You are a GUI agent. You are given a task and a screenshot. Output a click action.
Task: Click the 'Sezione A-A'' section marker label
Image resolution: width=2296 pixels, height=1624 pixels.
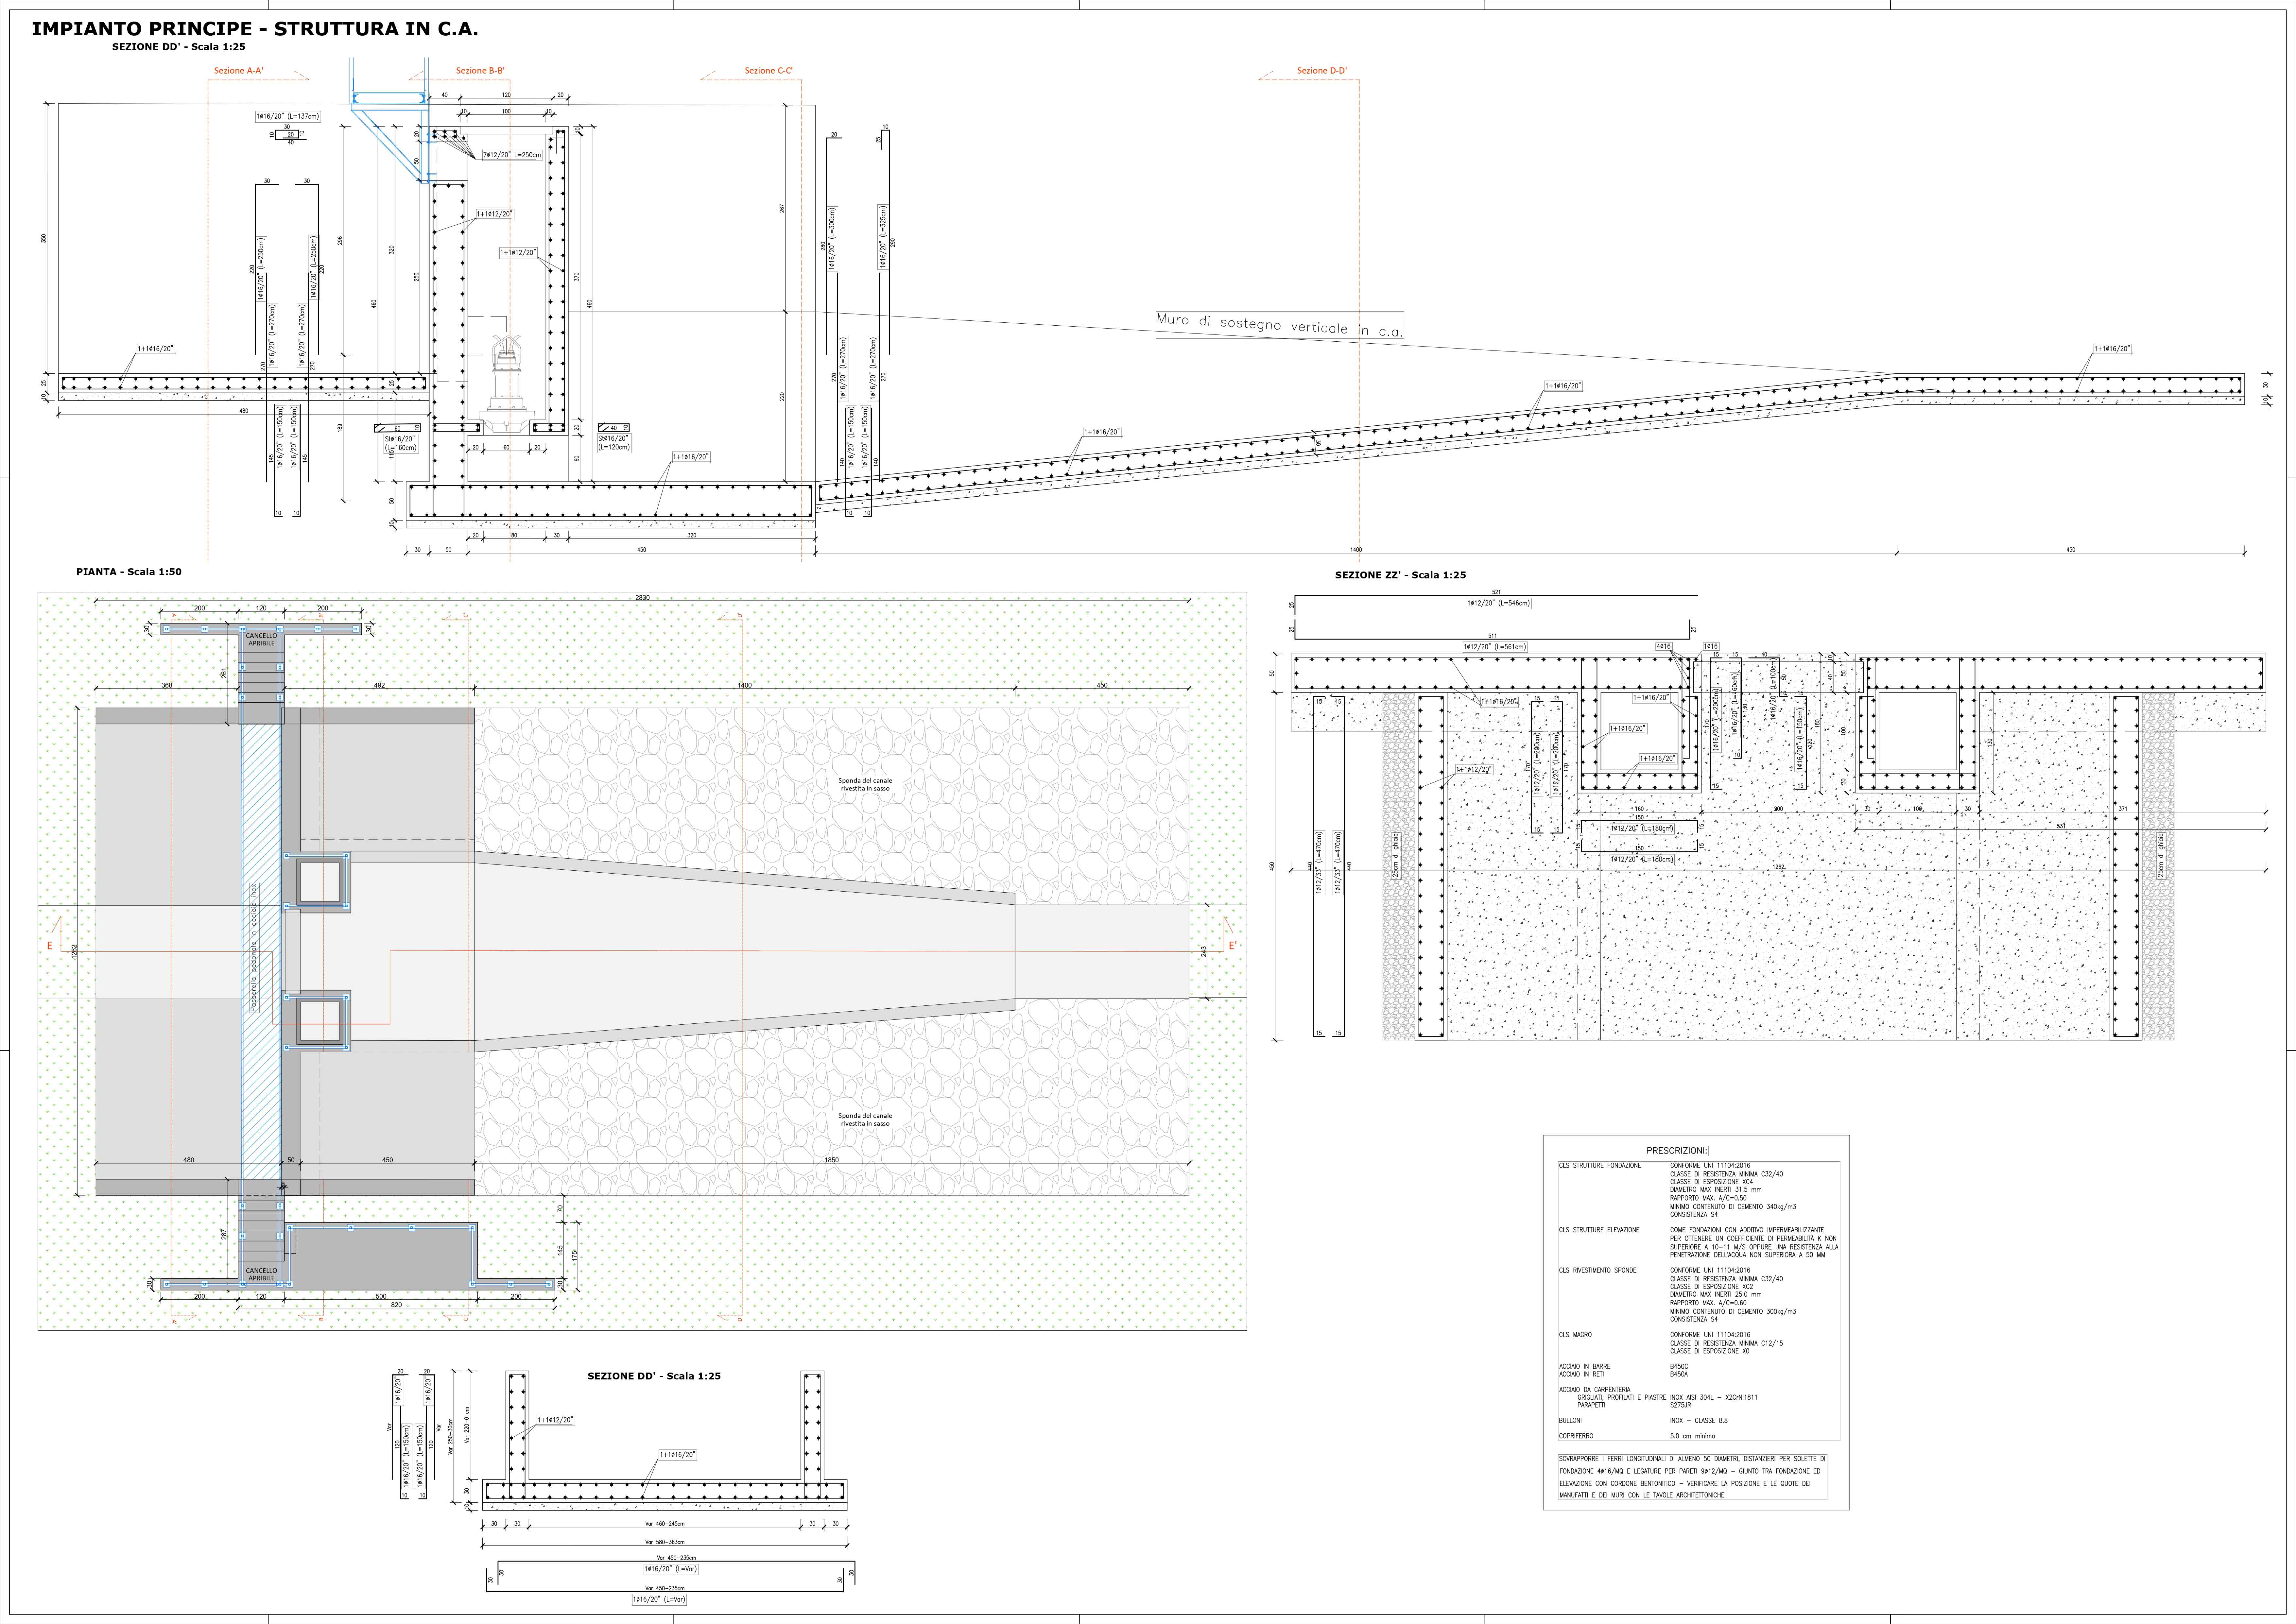coord(239,71)
